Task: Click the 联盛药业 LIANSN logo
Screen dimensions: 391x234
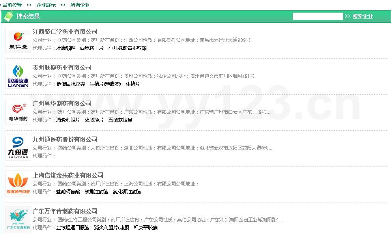Action: pos(18,76)
